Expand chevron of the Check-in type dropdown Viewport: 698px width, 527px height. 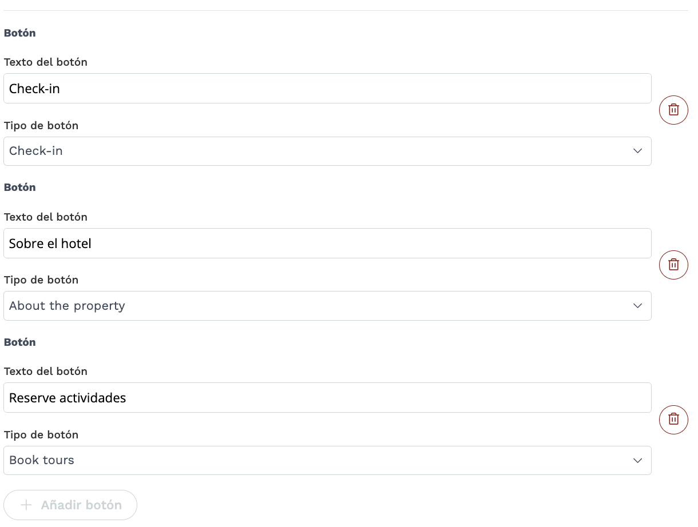pos(637,151)
